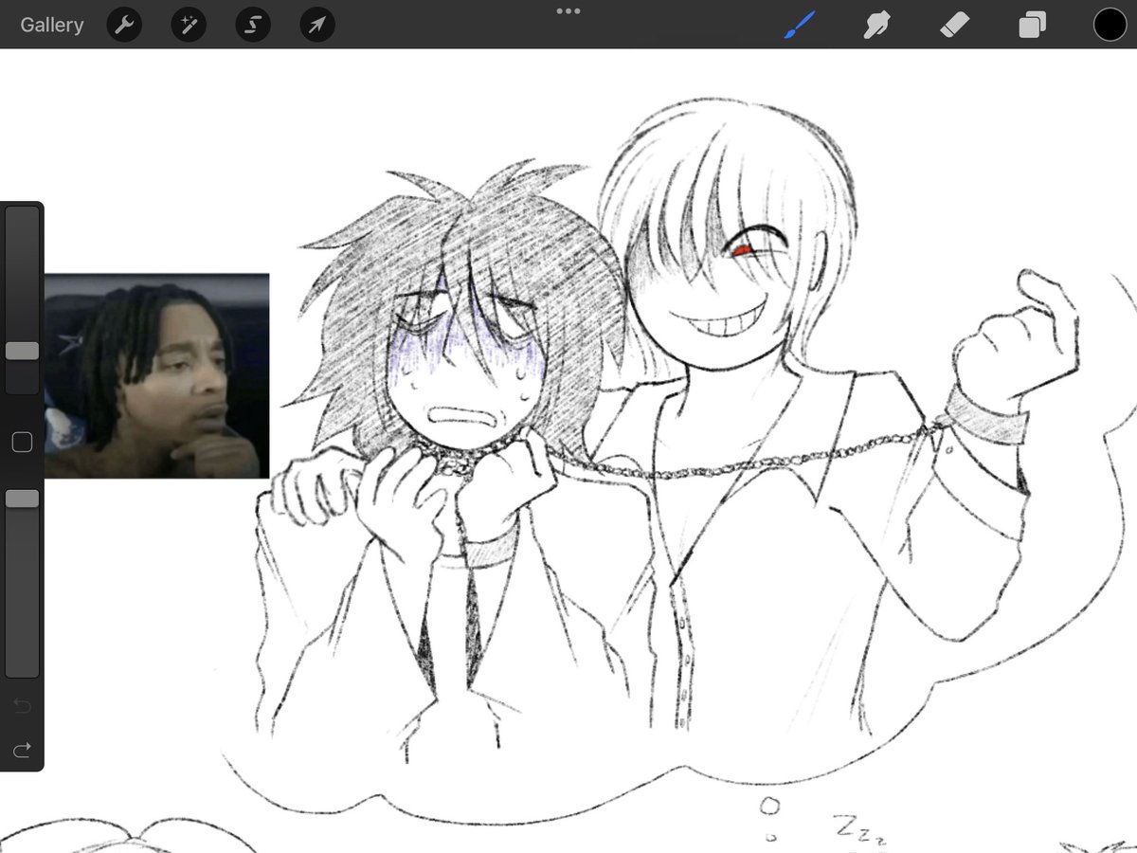The height and width of the screenshot is (853, 1137).
Task: Select the Eraser tool
Action: [953, 25]
